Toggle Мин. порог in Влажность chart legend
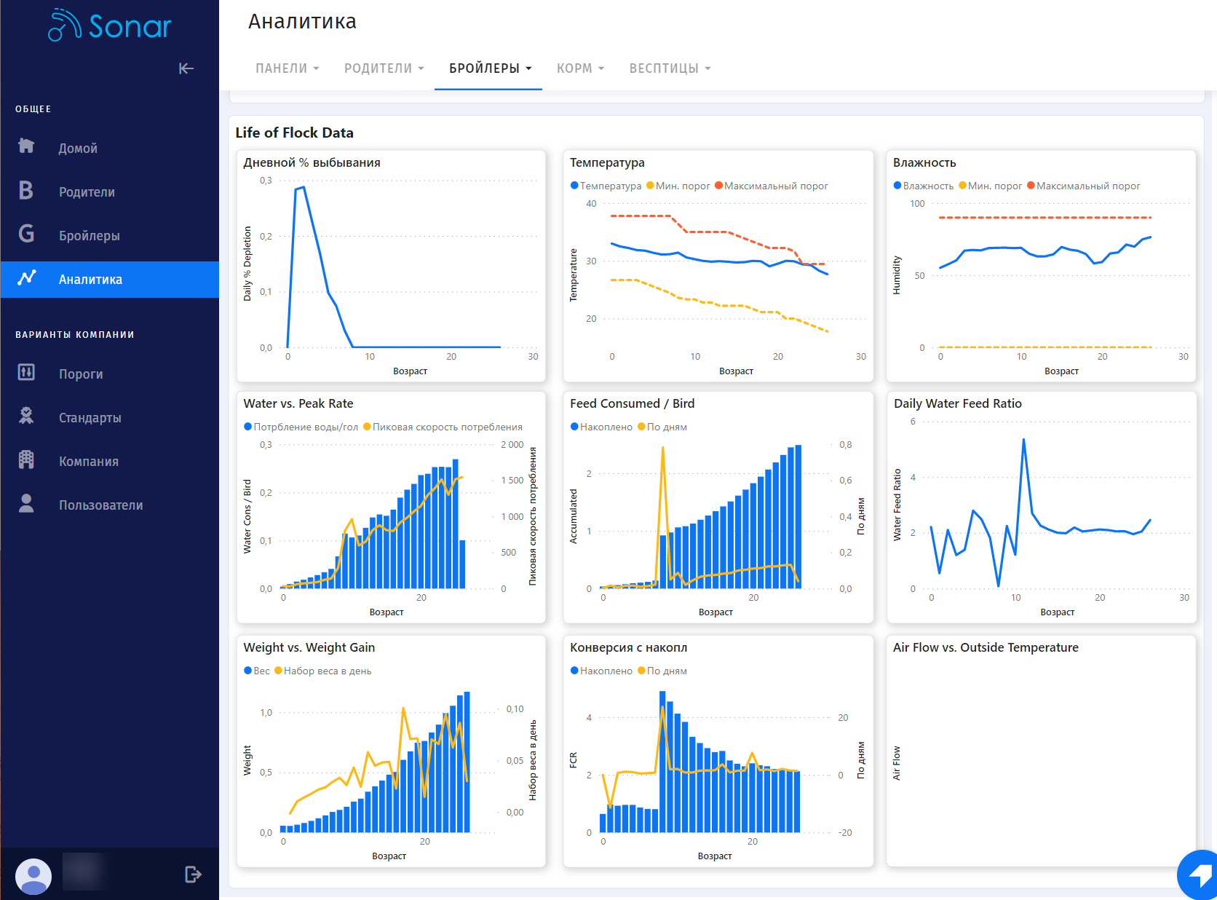 click(990, 186)
